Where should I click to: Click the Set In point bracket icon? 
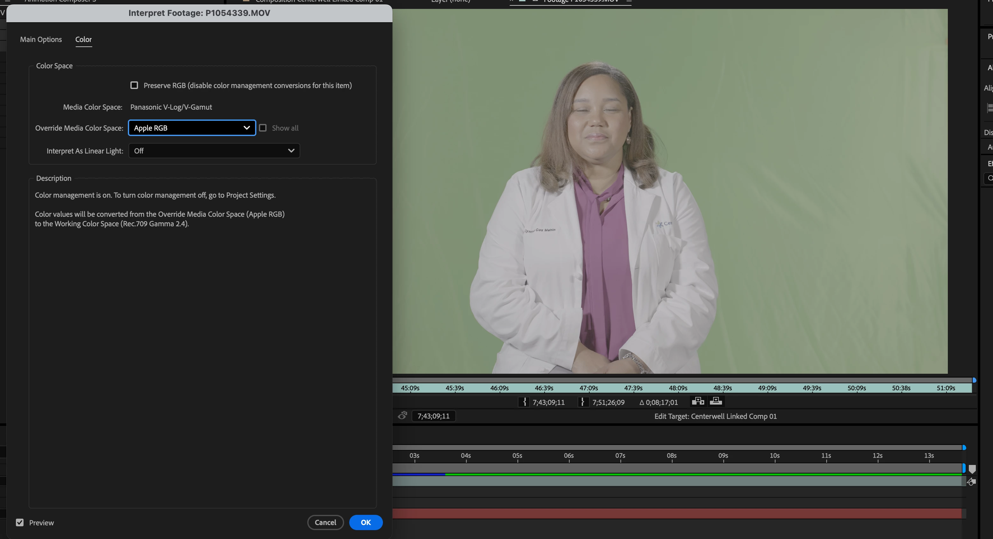click(524, 402)
